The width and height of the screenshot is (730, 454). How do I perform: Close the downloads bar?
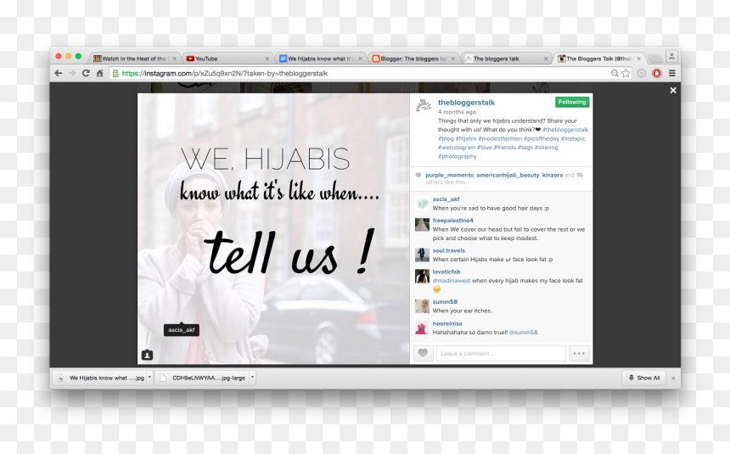(673, 378)
